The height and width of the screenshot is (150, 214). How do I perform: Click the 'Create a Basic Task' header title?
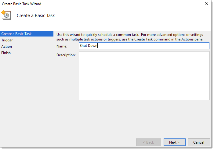pyautogui.click(x=36, y=16)
